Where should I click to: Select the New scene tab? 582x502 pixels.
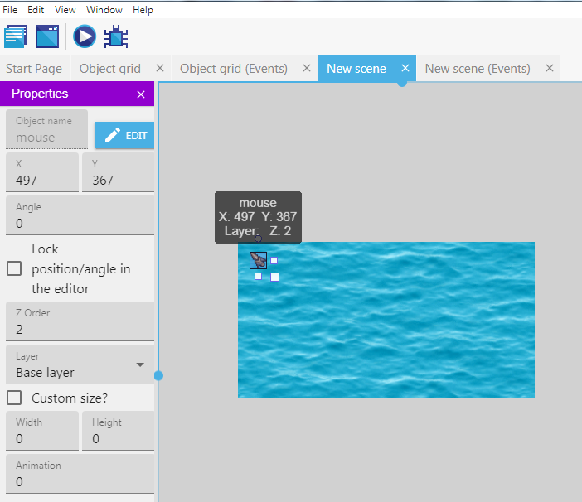pos(356,69)
